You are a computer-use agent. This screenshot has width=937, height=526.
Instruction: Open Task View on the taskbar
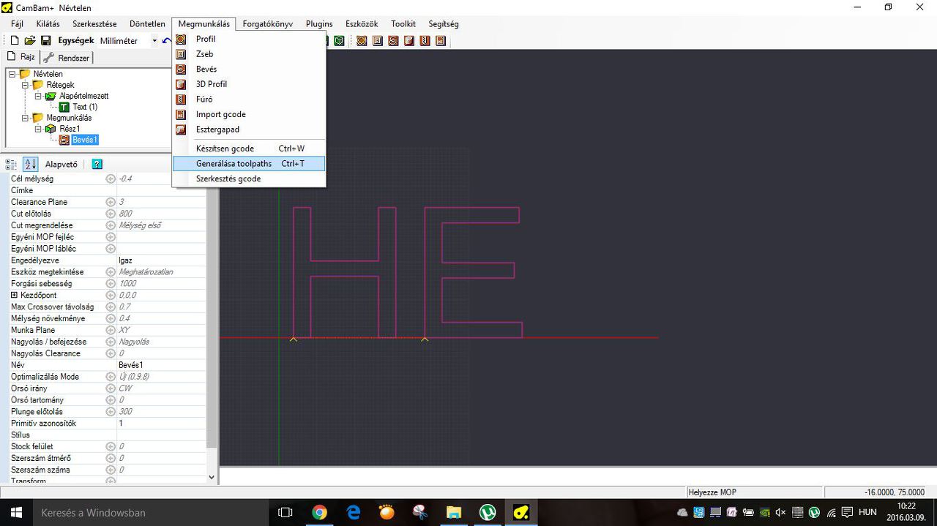point(285,512)
